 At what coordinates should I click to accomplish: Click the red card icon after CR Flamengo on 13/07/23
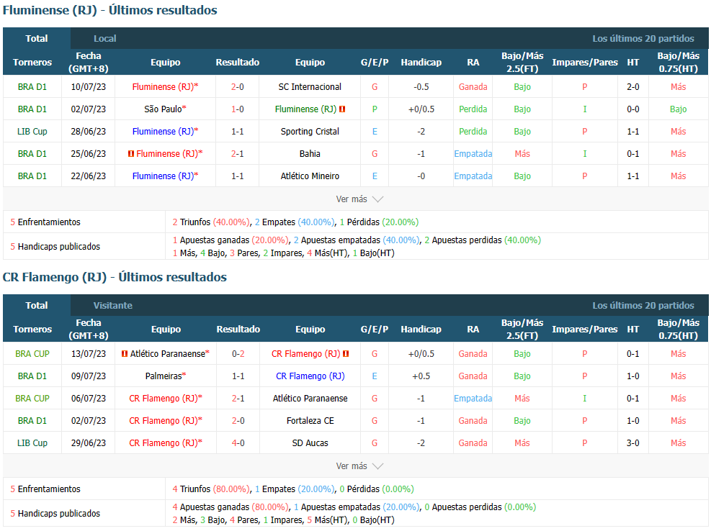346,354
